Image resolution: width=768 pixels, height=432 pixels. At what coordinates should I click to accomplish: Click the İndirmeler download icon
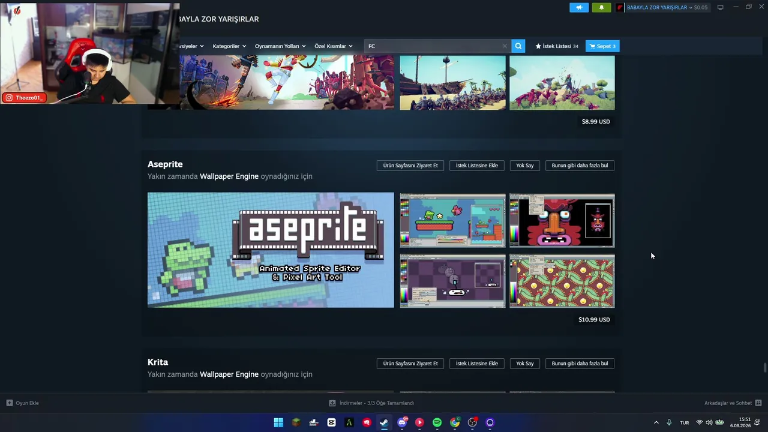[332, 403]
